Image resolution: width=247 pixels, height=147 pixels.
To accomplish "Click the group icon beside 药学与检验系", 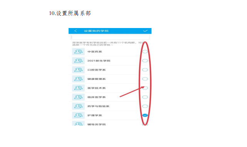I will click(x=78, y=106).
